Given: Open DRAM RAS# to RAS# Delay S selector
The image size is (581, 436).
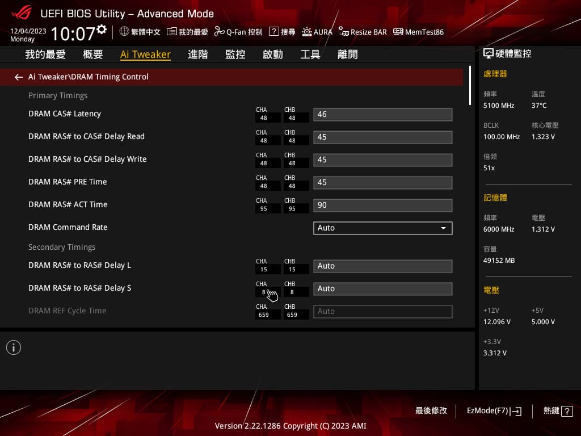Looking at the screenshot, I should coord(382,288).
